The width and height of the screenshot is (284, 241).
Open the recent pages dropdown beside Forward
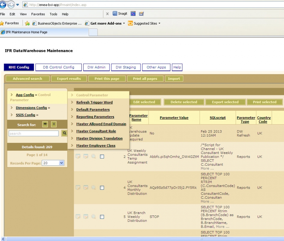18,5
